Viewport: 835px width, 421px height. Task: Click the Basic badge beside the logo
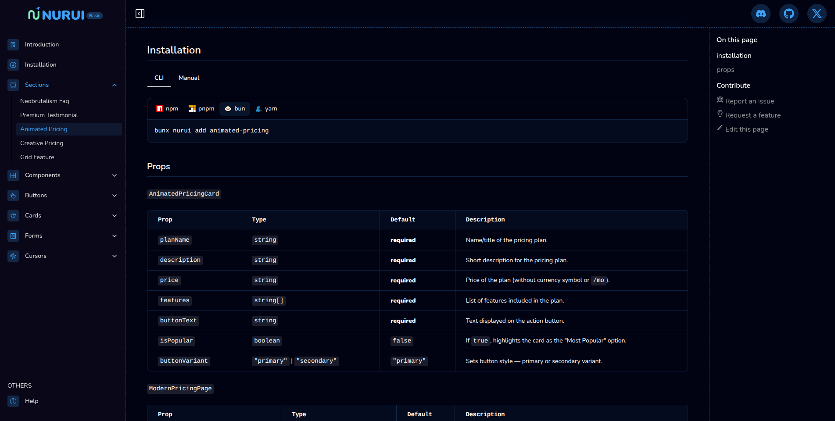click(94, 16)
